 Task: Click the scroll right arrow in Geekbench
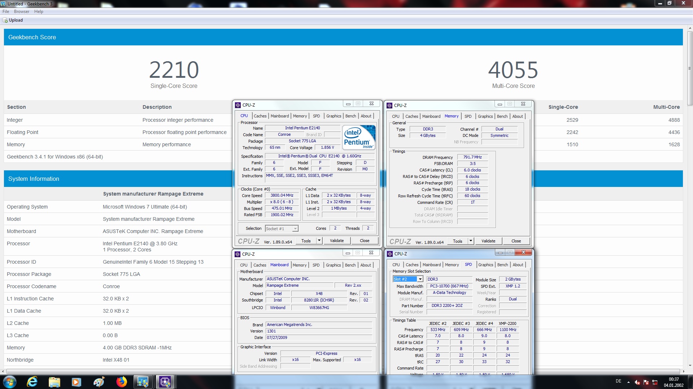click(x=683, y=371)
